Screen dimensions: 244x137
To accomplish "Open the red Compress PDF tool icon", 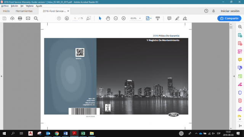I will (x=240, y=100).
